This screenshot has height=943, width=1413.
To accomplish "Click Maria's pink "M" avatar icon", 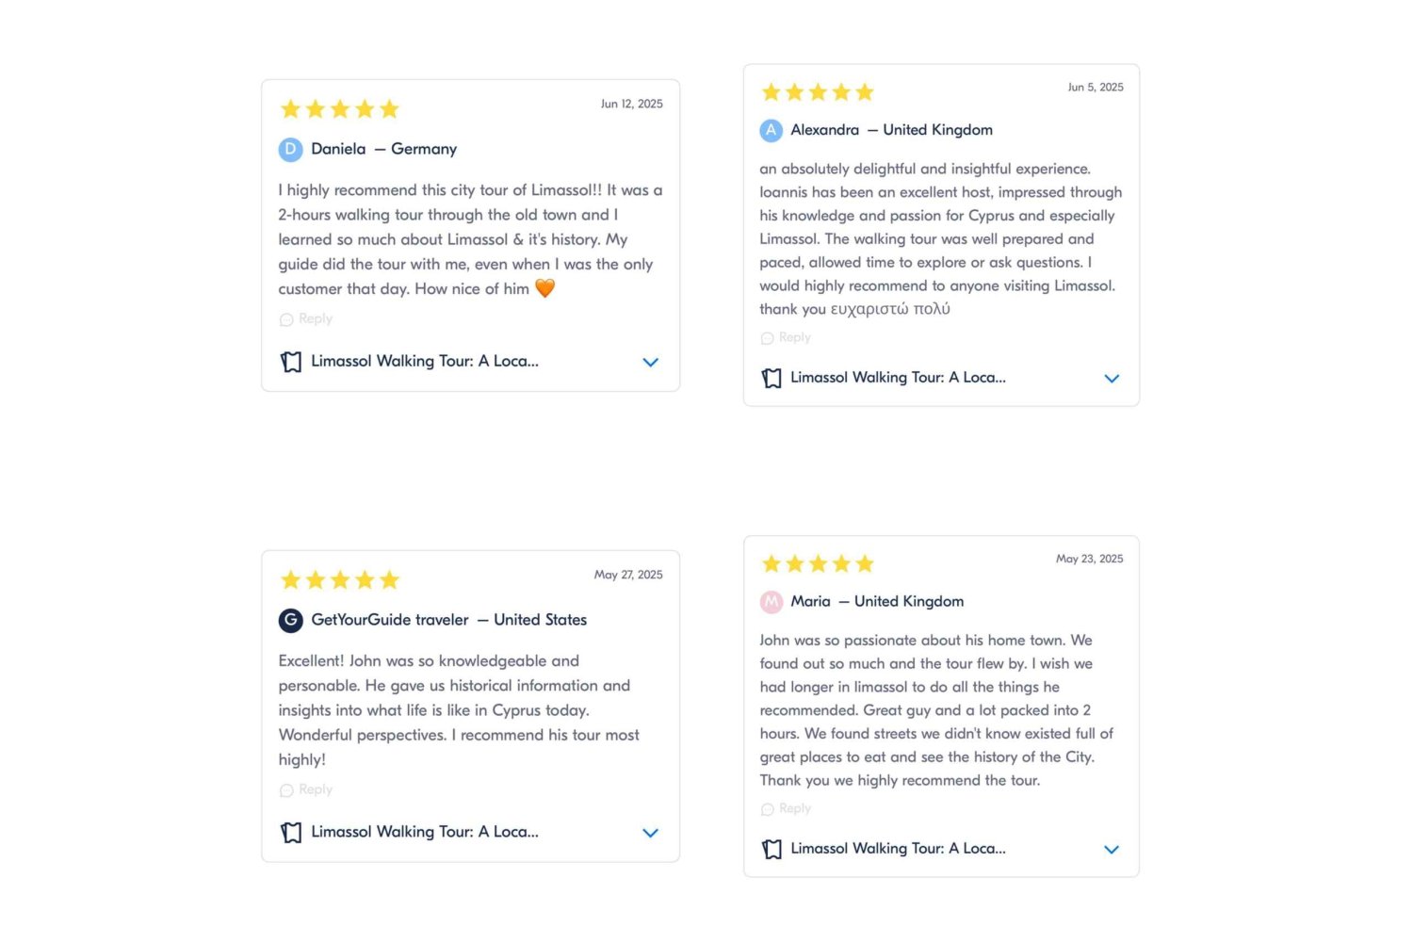I will pyautogui.click(x=771, y=601).
